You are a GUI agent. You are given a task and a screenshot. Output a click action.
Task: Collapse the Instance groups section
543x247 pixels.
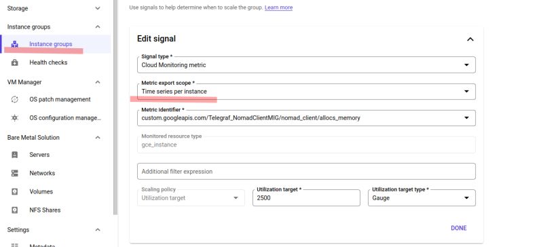click(98, 26)
